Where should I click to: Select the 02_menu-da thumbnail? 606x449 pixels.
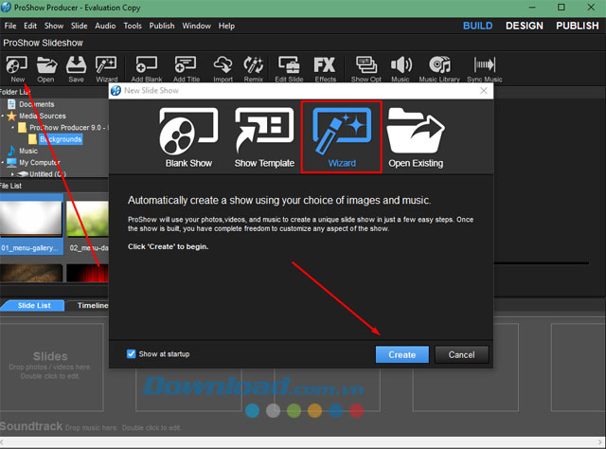point(87,226)
